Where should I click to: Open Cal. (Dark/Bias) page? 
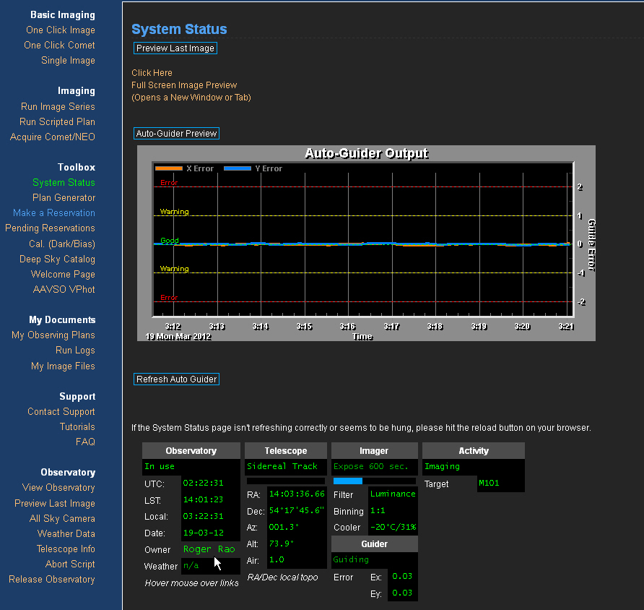tap(62, 244)
